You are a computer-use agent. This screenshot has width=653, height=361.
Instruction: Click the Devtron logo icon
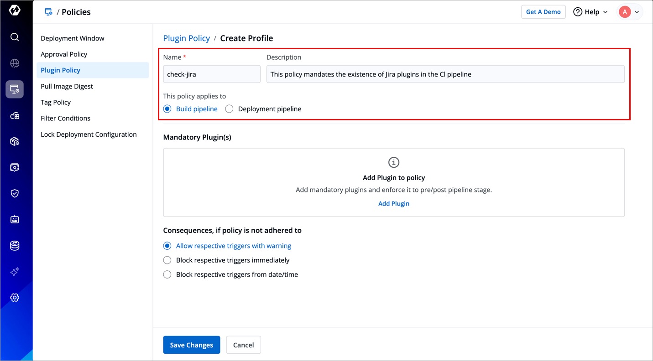coord(15,10)
